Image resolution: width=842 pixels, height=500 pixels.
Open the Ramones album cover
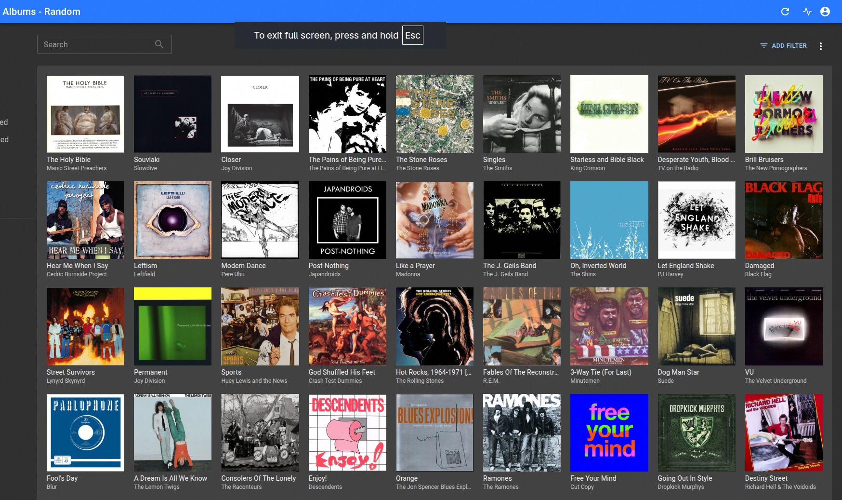(x=522, y=432)
